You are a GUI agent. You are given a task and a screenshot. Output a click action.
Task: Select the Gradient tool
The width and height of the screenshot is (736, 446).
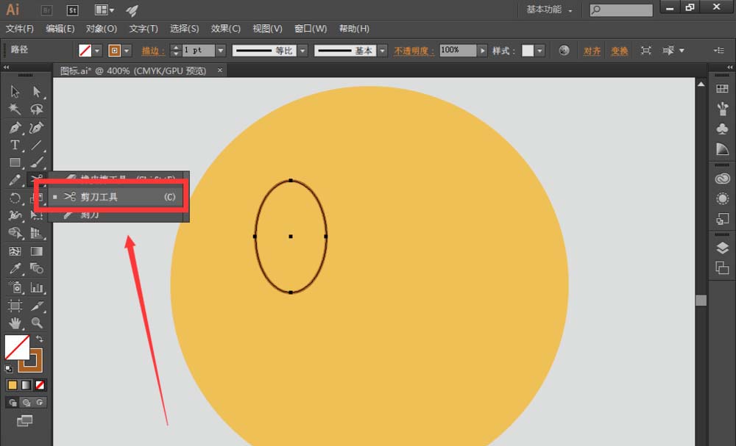click(37, 251)
